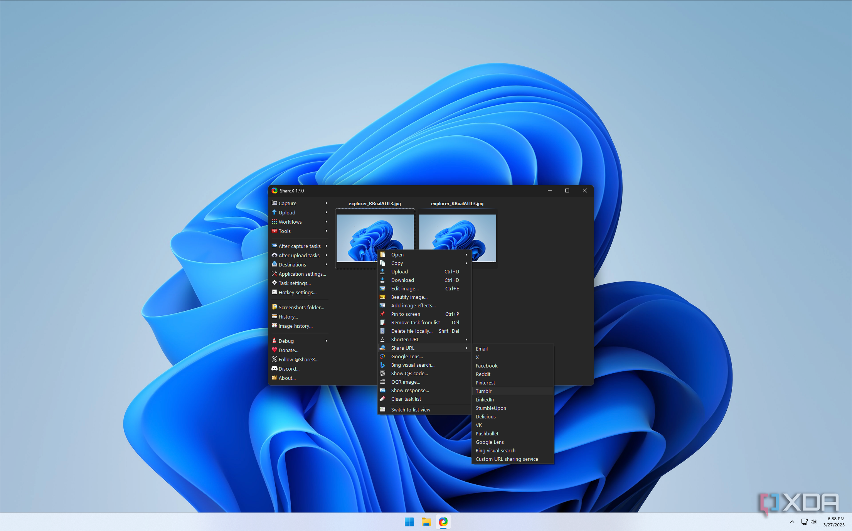
Task: Expand the Destinations submenu arrow
Action: coord(326,265)
